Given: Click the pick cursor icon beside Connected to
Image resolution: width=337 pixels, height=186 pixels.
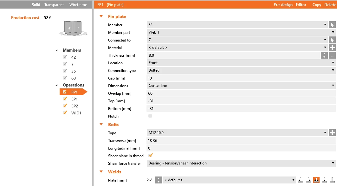Looking at the screenshot, I should 332,40.
